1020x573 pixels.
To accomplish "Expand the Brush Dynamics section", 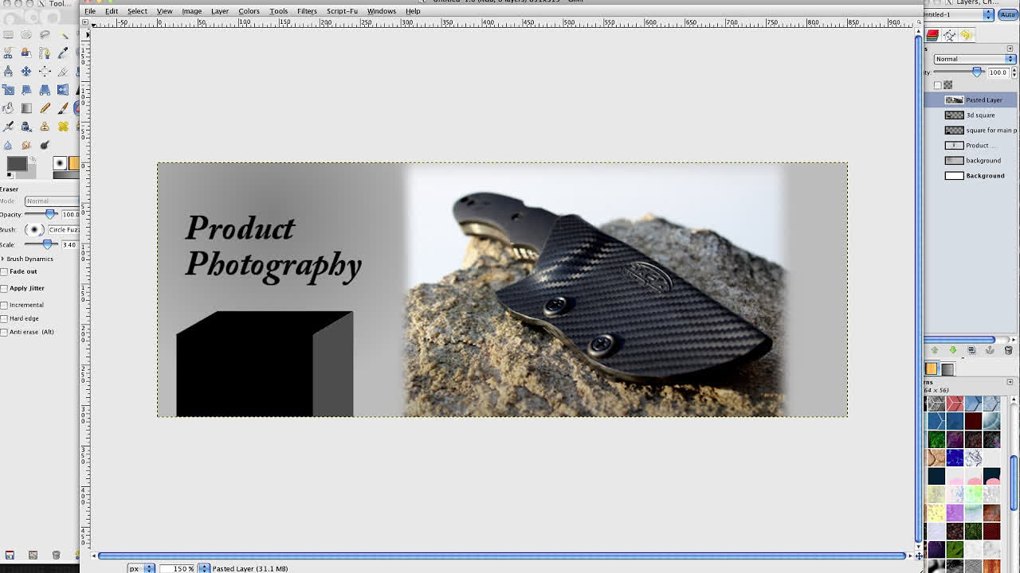I will pos(3,259).
